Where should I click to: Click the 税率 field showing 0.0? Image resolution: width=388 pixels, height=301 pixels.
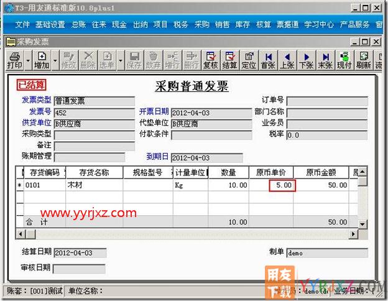pos(327,135)
